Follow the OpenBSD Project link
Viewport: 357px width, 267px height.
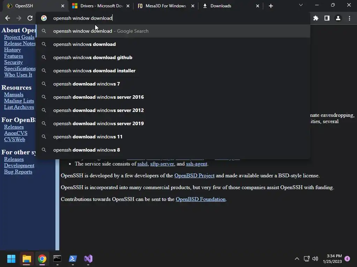[195, 176]
